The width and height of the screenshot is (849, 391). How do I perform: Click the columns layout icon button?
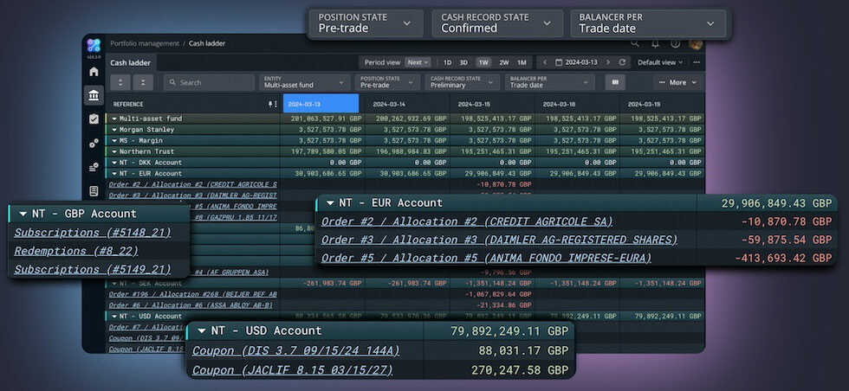(615, 82)
